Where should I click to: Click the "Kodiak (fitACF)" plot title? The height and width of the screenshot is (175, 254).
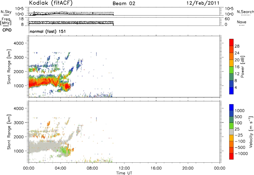(51, 3)
